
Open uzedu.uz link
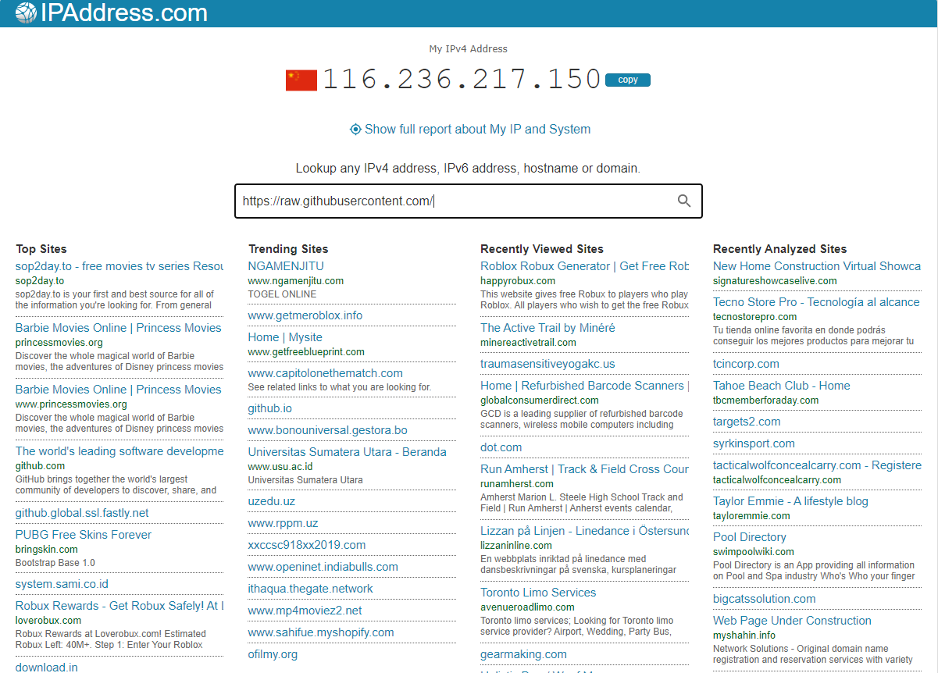click(272, 501)
